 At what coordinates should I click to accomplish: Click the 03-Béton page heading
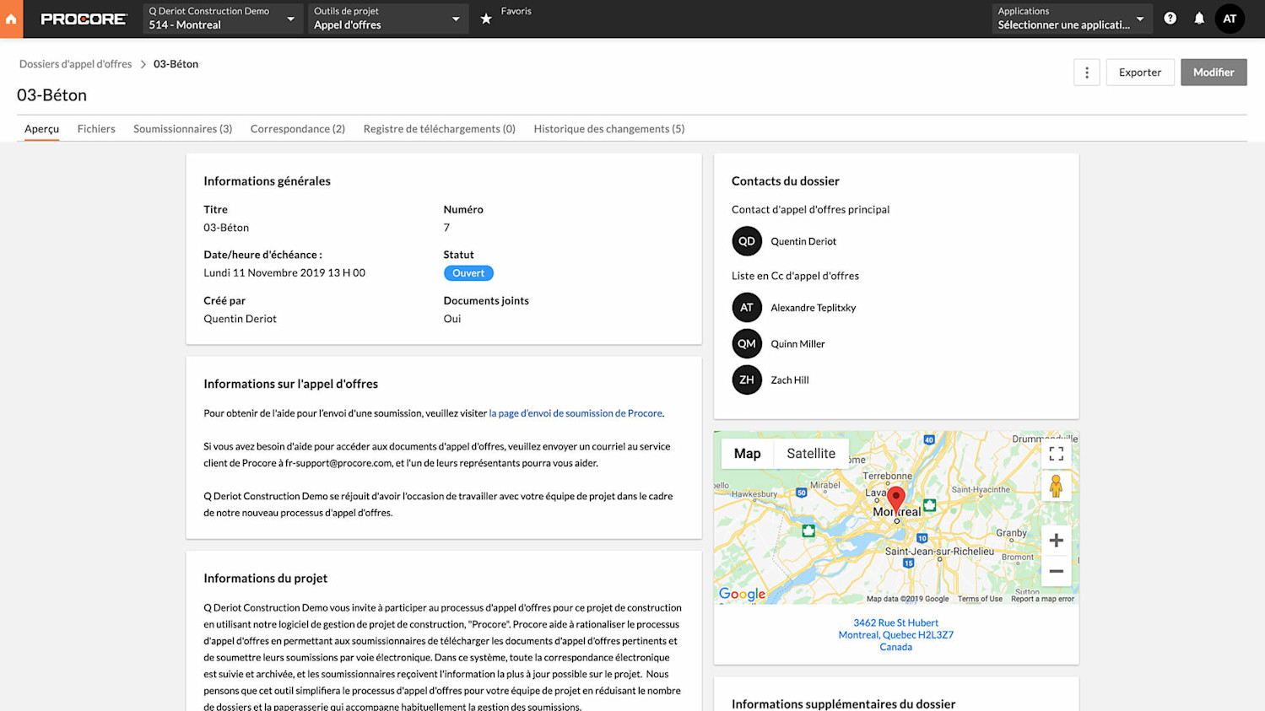51,95
